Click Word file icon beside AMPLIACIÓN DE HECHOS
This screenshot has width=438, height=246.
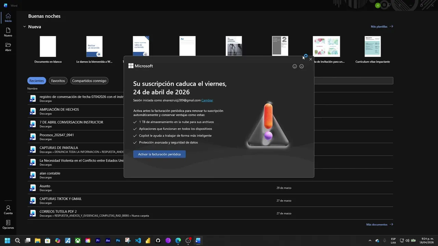33,111
